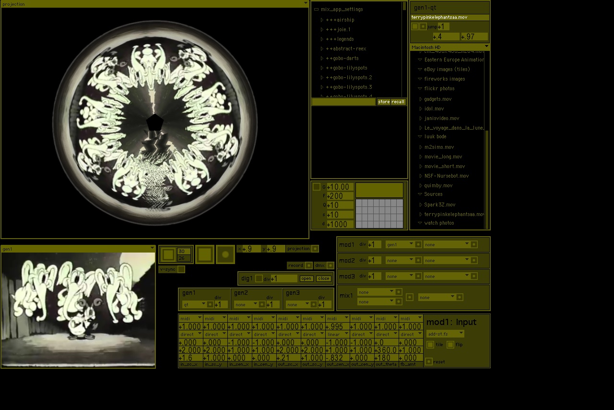Open the Macintosh HD volume dropdown

pyautogui.click(x=486, y=47)
